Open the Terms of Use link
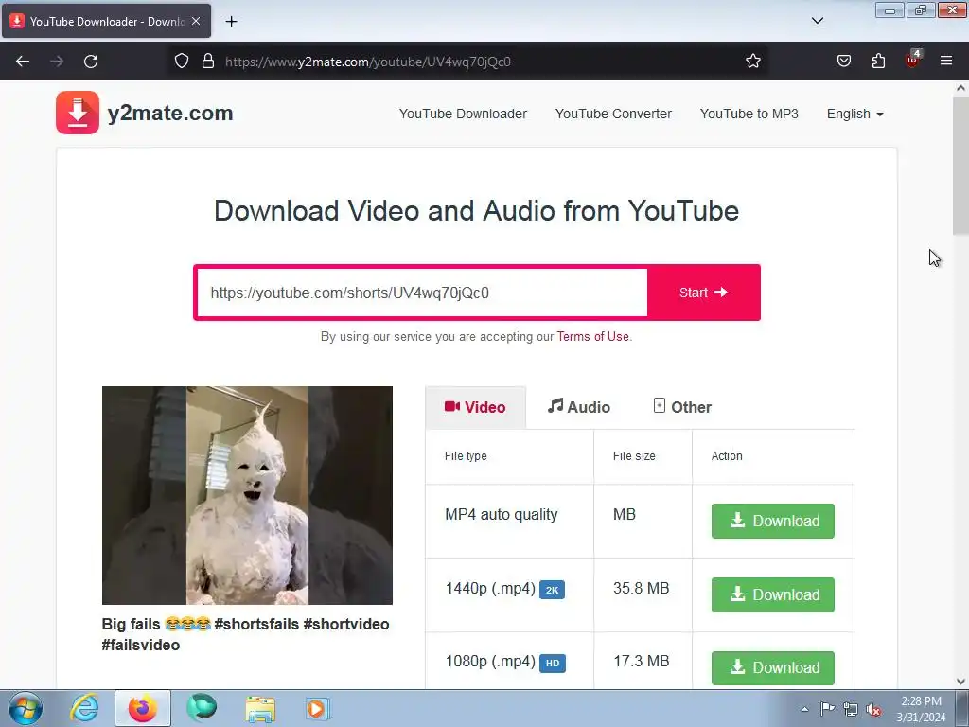 (x=592, y=337)
